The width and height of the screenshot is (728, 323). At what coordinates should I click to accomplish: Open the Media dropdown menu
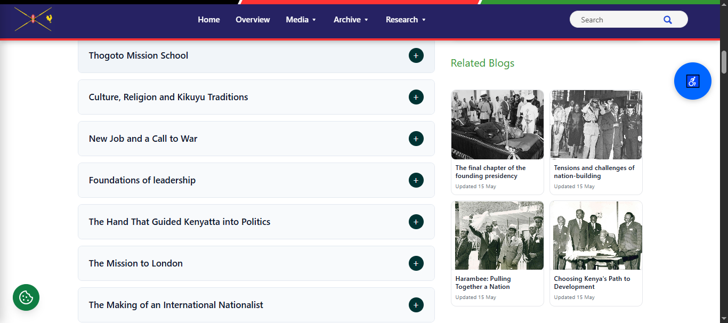point(301,20)
